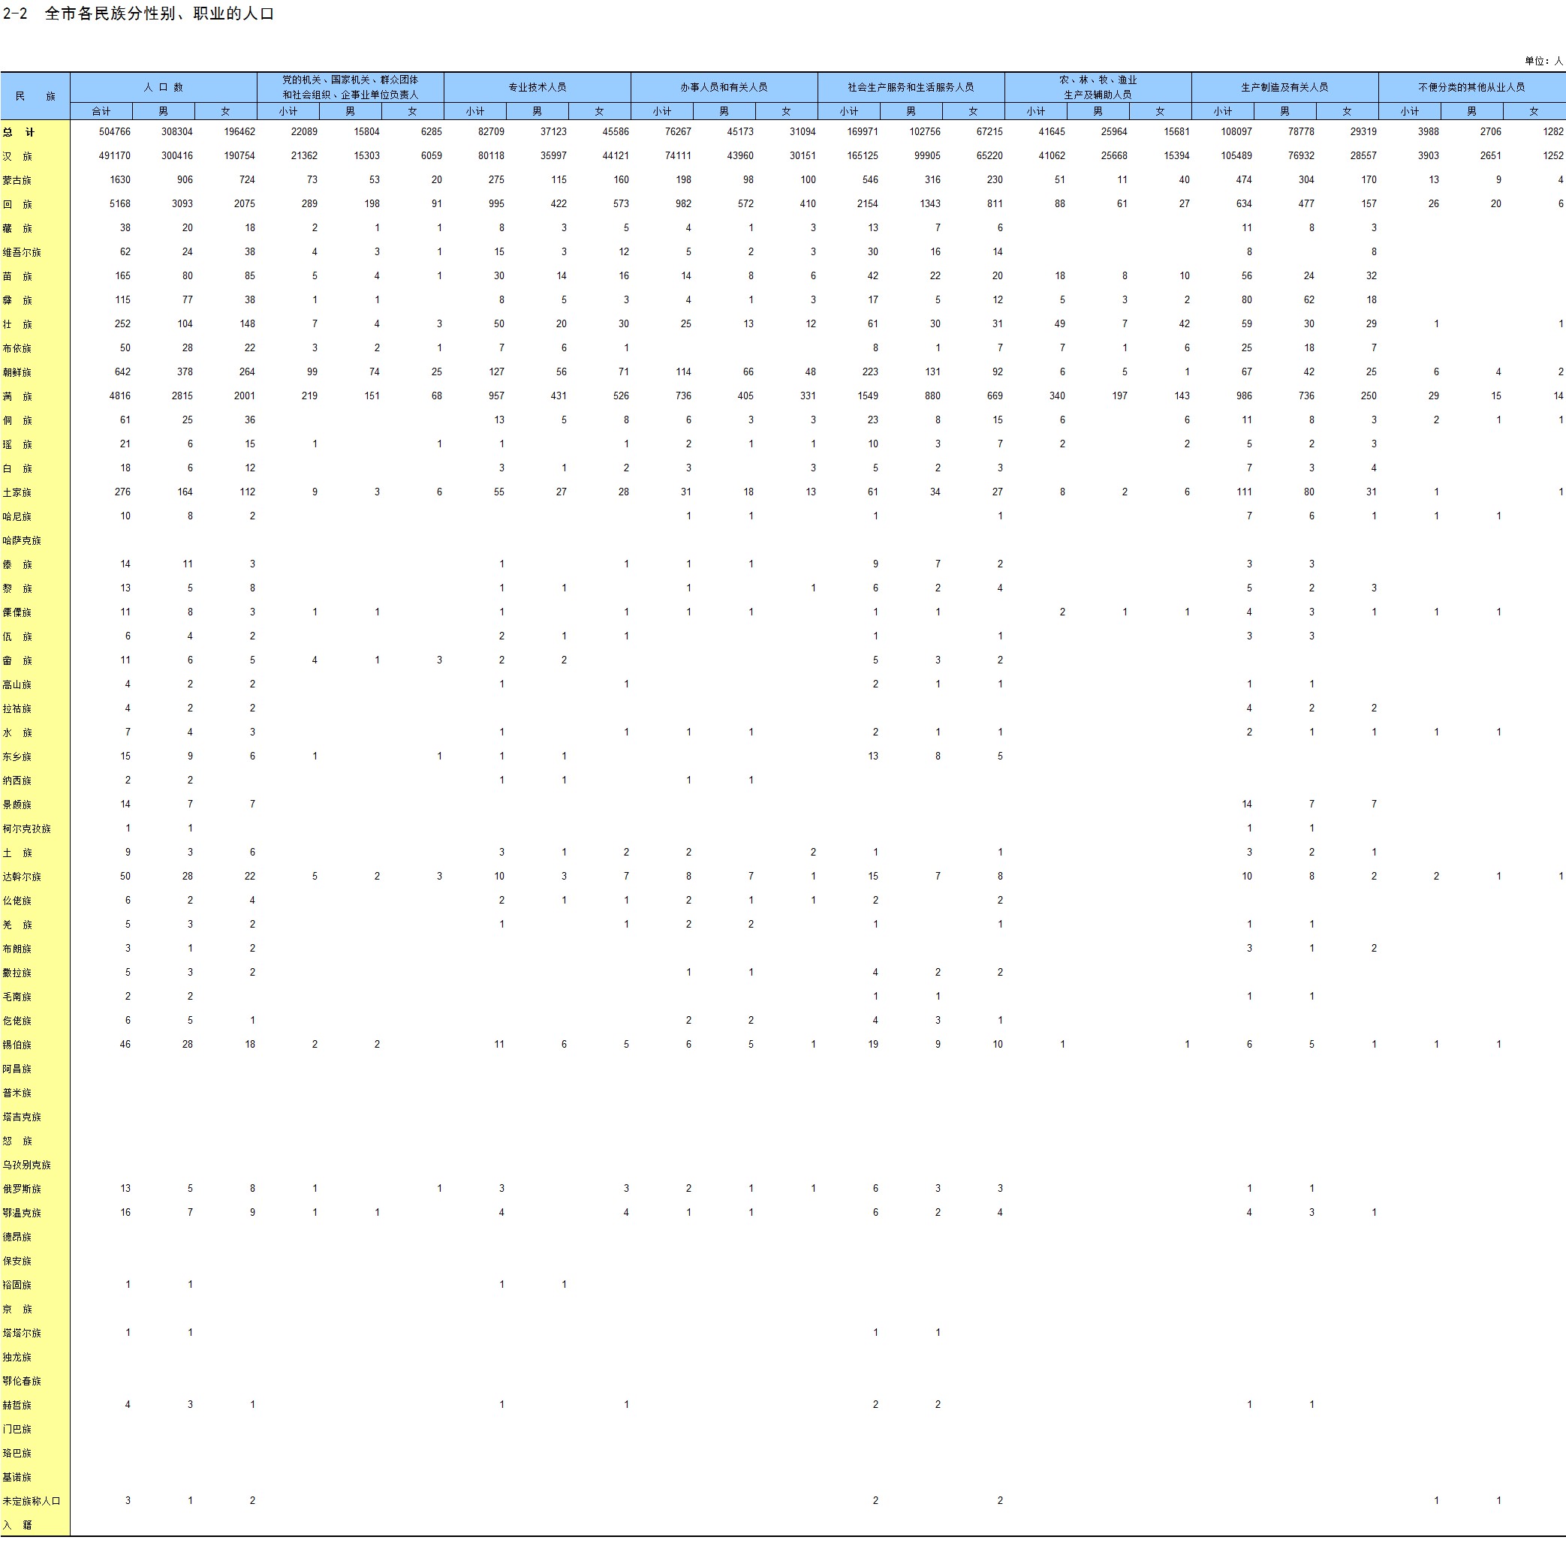The image size is (1566, 1561).
Task: Click the unit label 单位:人
Action: (1543, 61)
